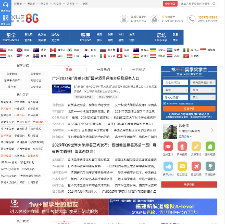Toggle the agreement checkbox in scholarship form
Viewport: 225px width, 224px height.
(165, 103)
